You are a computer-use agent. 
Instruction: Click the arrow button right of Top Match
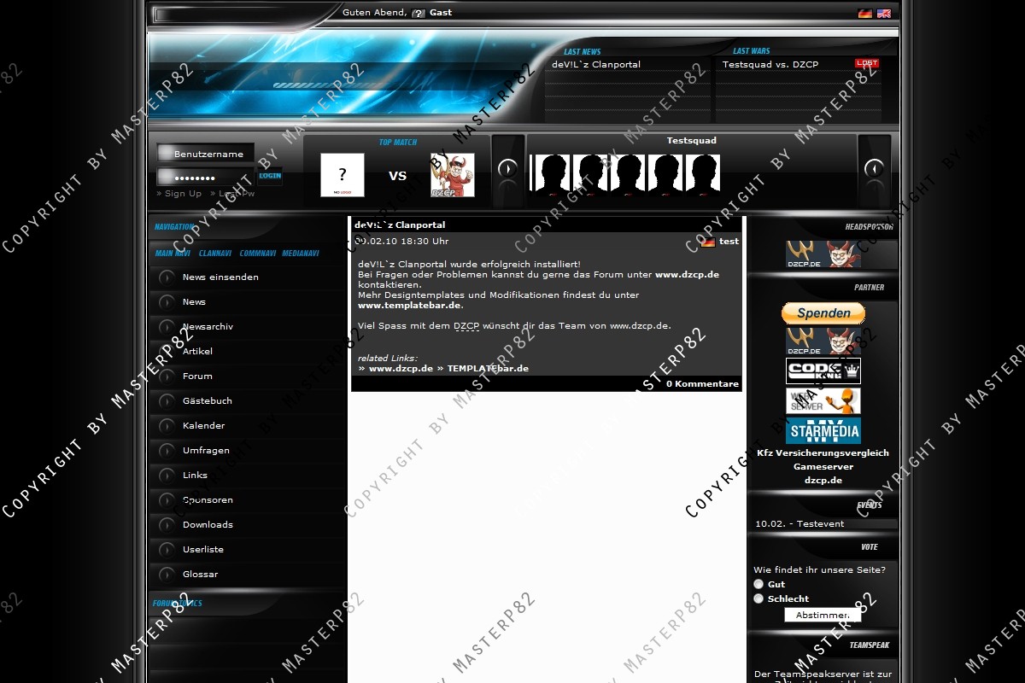(507, 169)
